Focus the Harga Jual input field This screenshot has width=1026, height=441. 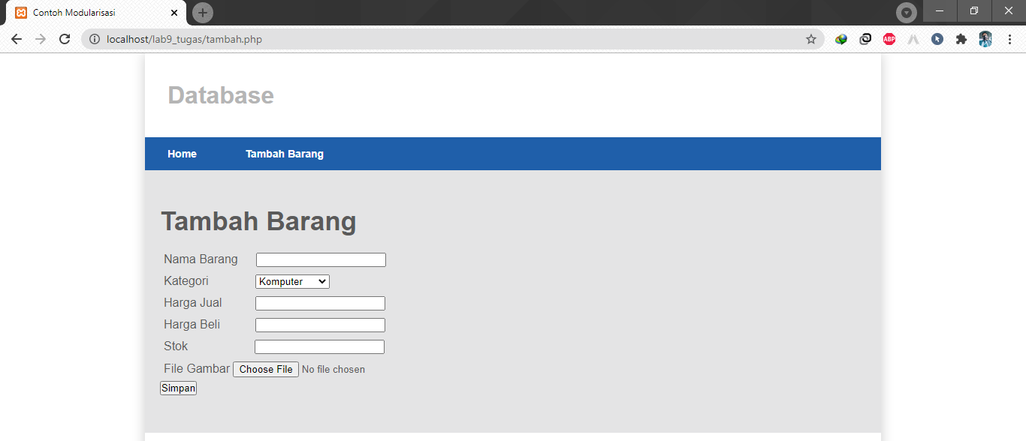tap(320, 303)
